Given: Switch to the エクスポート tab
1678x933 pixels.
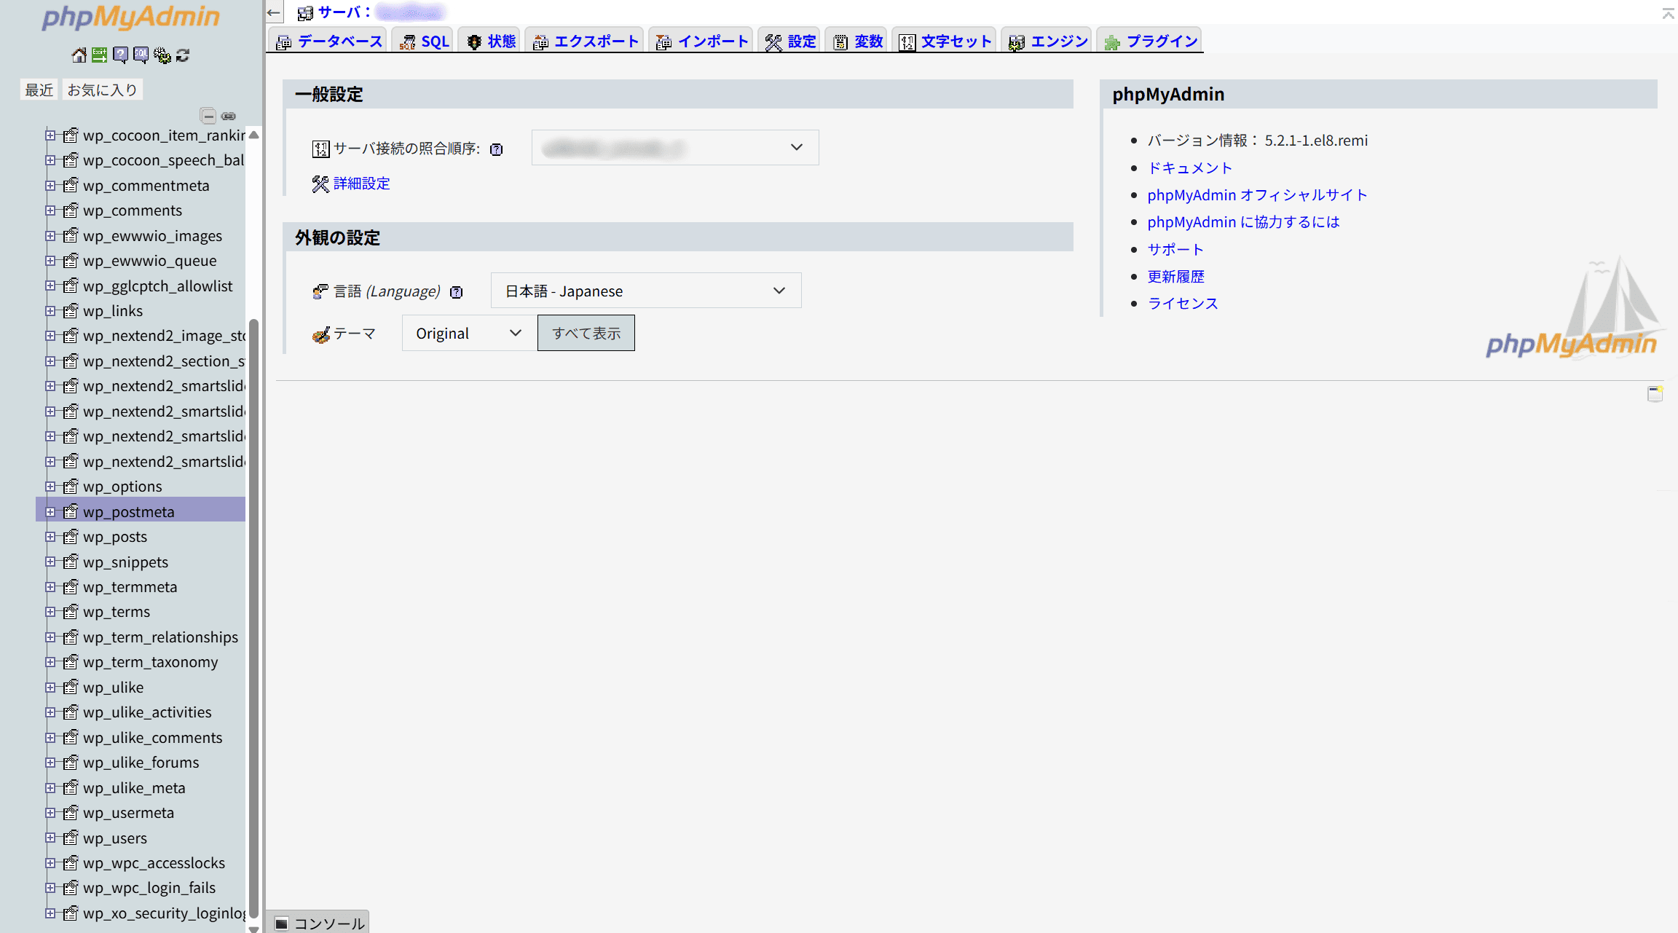Looking at the screenshot, I should [586, 42].
